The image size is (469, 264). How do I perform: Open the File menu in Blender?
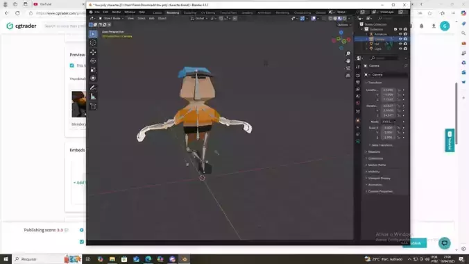coord(97,12)
